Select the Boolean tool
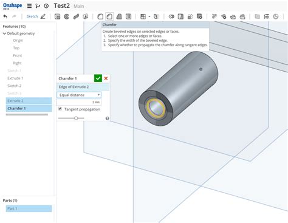This screenshot has width=288, height=223. coord(171,16)
